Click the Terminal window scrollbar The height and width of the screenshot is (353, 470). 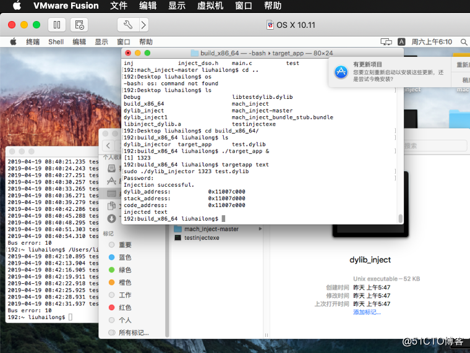click(x=400, y=218)
